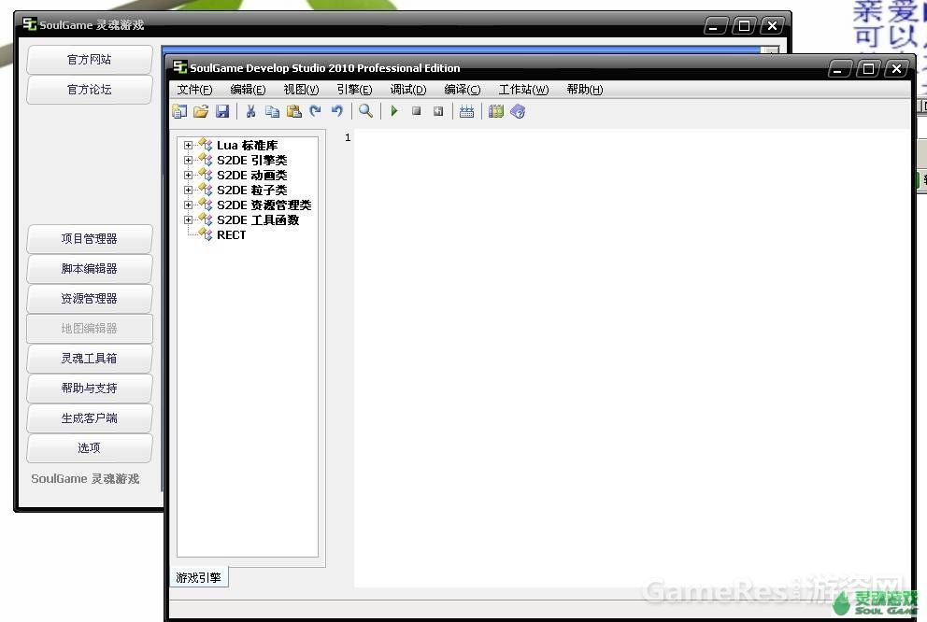The width and height of the screenshot is (927, 622).
Task: Expand the S2DE 引擎类 tree node
Action: coord(189,161)
